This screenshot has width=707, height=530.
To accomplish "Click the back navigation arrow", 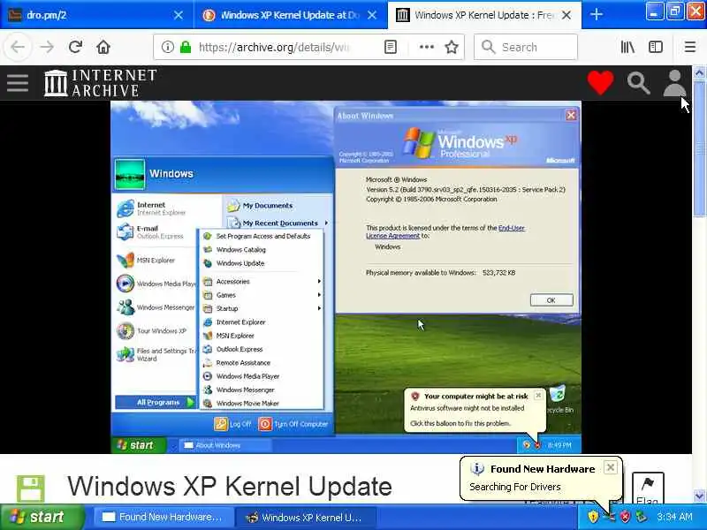I will point(18,47).
